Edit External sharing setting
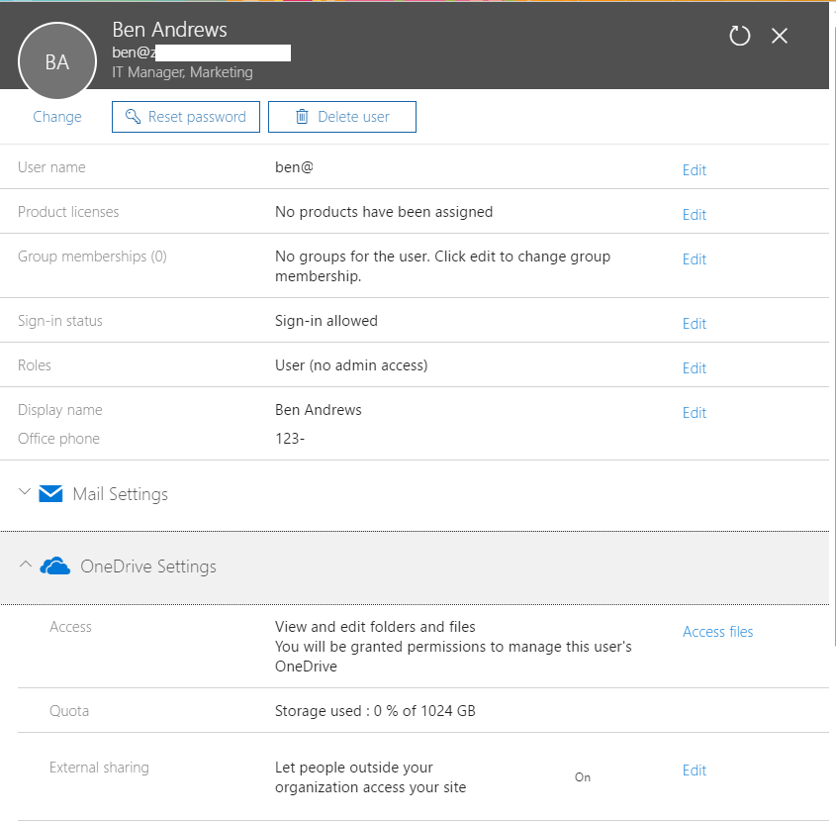836x822 pixels. 695,771
